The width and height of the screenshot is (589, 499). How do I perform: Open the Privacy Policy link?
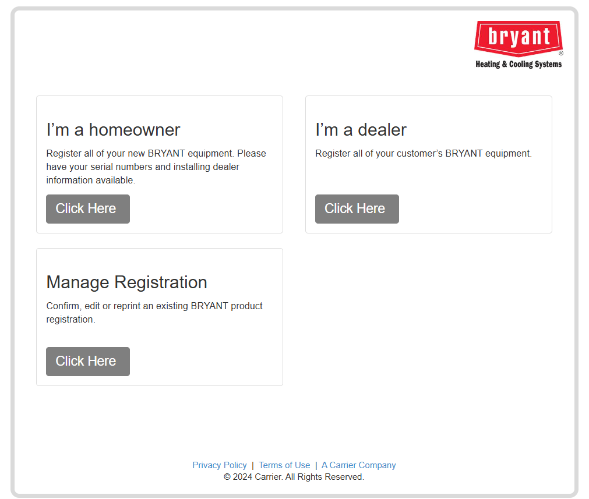[219, 465]
